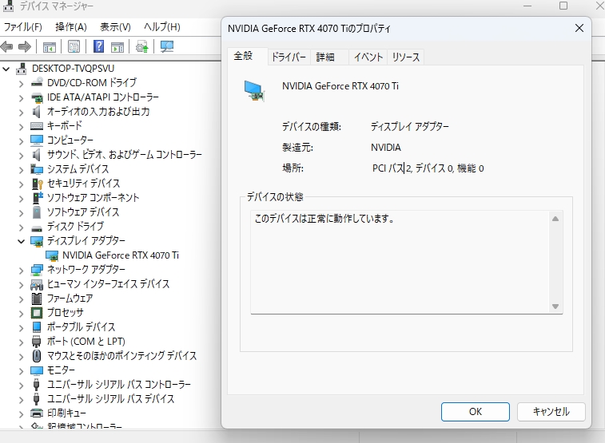Click the モニター display icon

[37, 370]
